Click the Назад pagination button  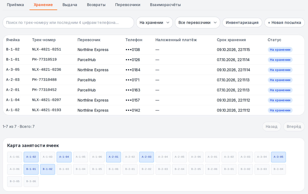[x=272, y=127]
